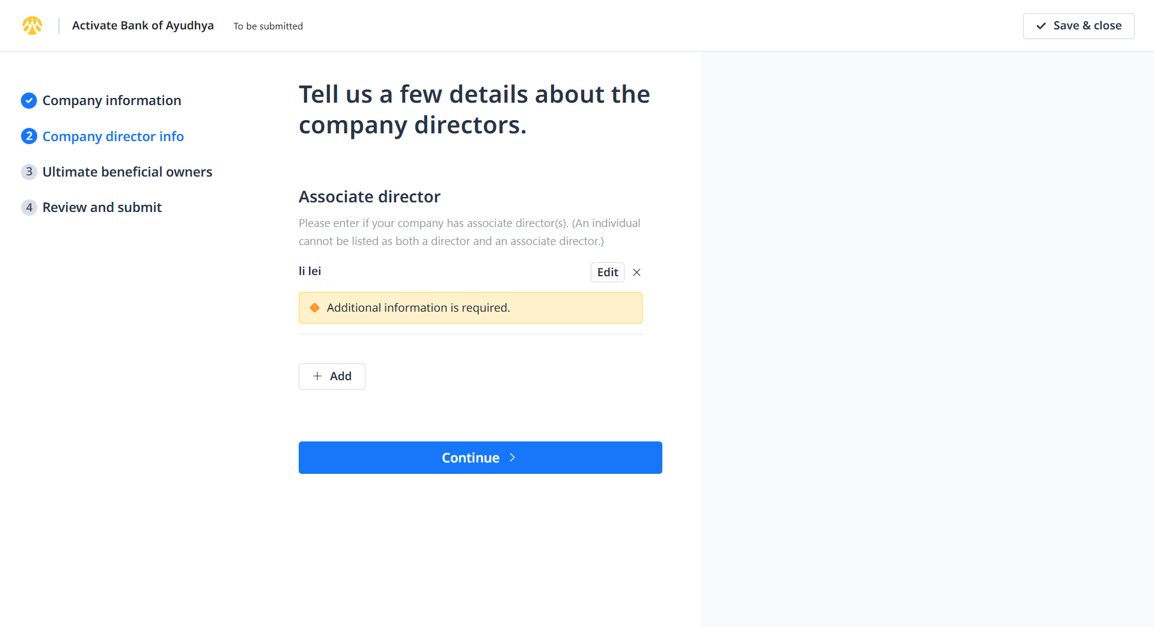The width and height of the screenshot is (1154, 627).
Task: Click the Bank of Ayudhya logo icon
Action: point(32,25)
